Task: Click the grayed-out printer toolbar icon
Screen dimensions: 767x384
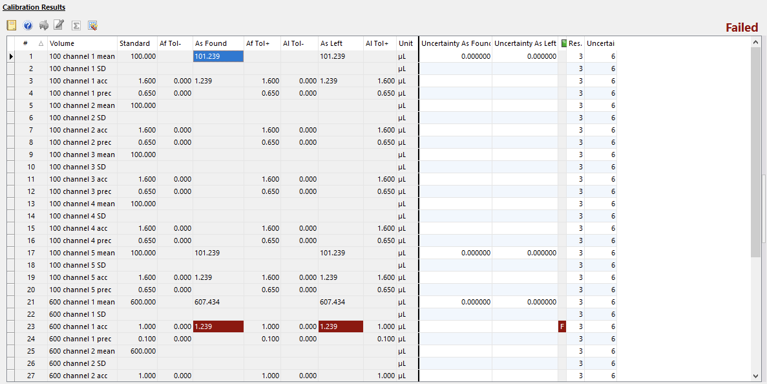Action: click(44, 25)
